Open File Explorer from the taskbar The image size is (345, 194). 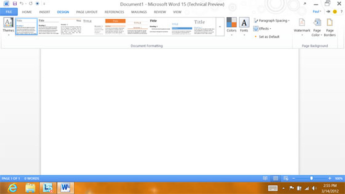click(30, 188)
